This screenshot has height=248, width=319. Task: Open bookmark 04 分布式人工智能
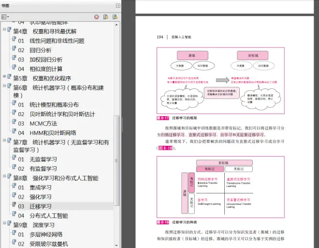tap(49, 216)
